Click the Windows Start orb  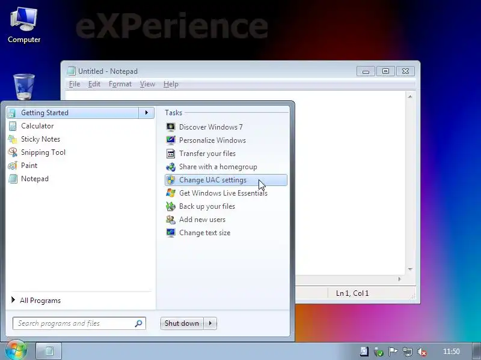pyautogui.click(x=16, y=350)
